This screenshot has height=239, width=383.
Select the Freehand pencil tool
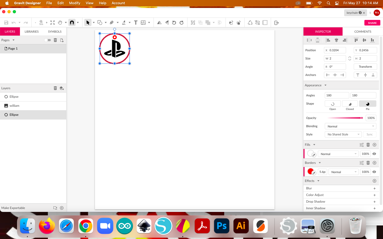124,23
